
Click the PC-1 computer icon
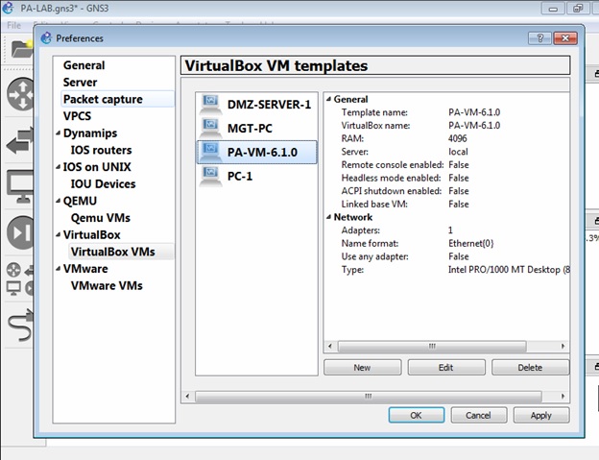click(210, 176)
